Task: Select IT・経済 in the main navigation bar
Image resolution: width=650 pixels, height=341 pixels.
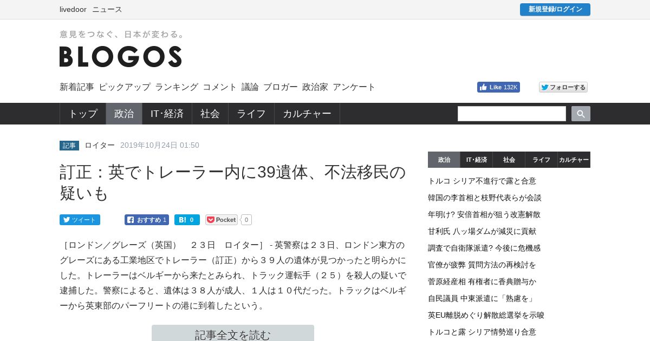Action: point(167,114)
